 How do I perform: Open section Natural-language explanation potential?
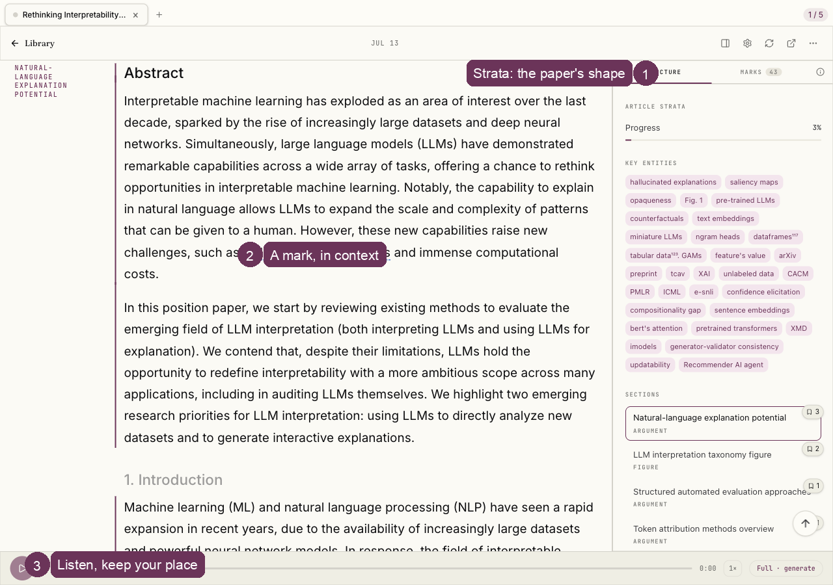(x=723, y=423)
